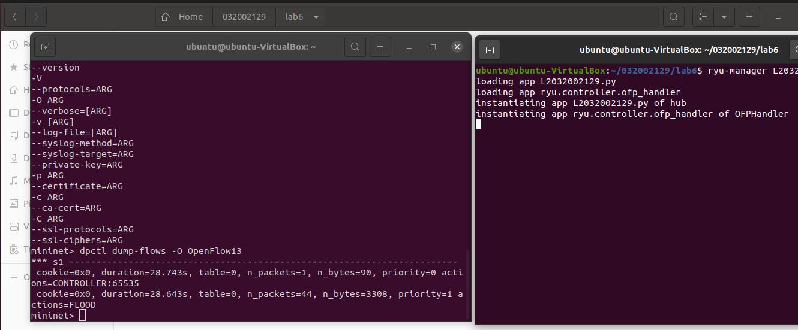Viewport: 798px width, 330px height.
Task: Open Downloads icon in sidebar
Action: (x=14, y=158)
